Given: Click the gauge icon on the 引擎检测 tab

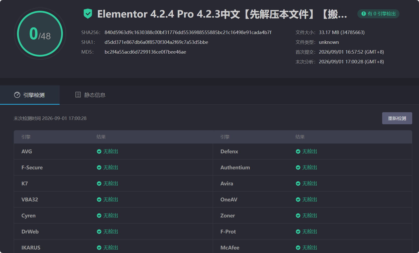Looking at the screenshot, I should click(x=17, y=95).
